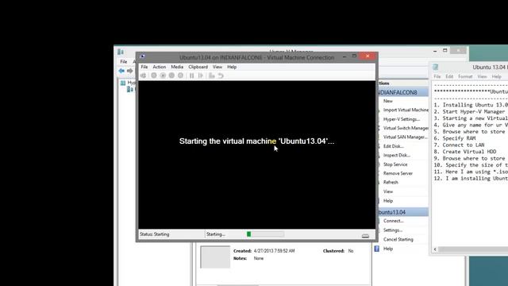This screenshot has height=286, width=508.
Task: Open Help menu in Virtual Machine Connection
Action: click(232, 67)
